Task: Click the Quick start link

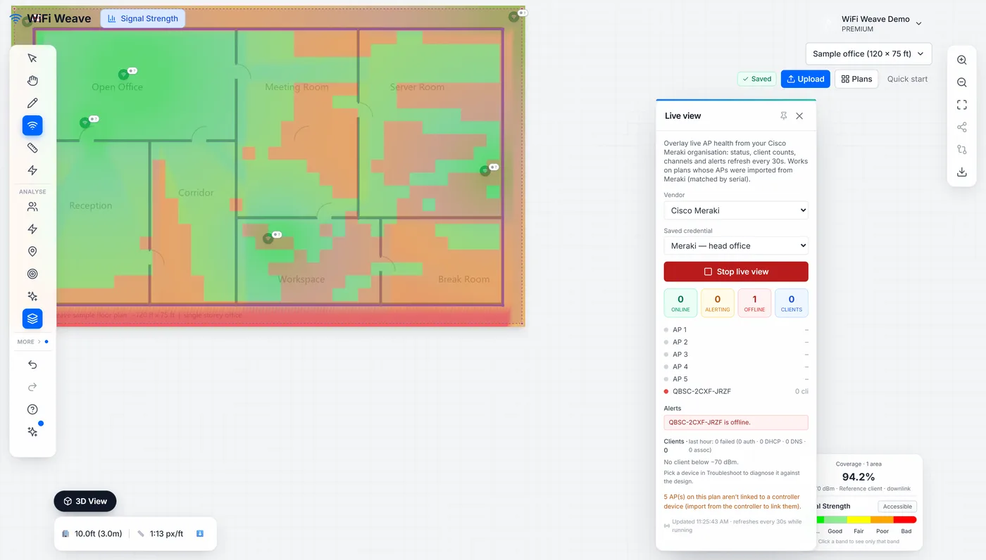Action: [x=907, y=79]
